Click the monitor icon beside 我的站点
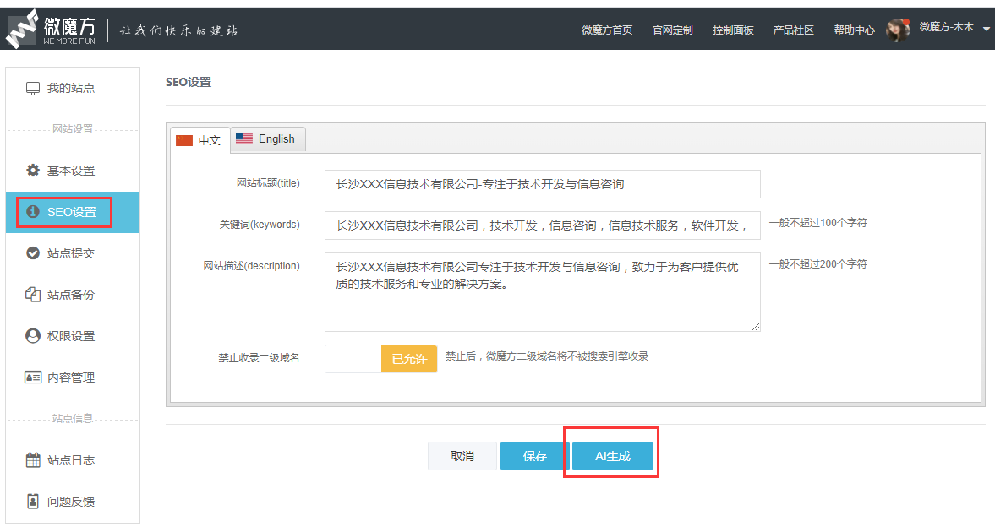Viewport: 995px width, 532px height. click(x=32, y=88)
